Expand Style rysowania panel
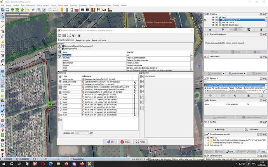This screenshot has height=167, width=268. (205, 156)
